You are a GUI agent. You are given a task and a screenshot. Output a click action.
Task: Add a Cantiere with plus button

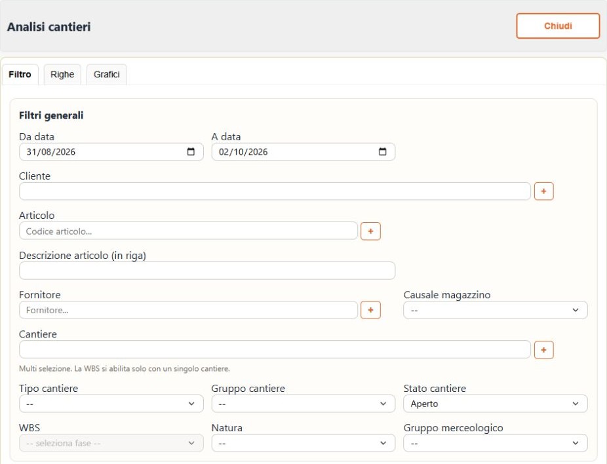(544, 350)
